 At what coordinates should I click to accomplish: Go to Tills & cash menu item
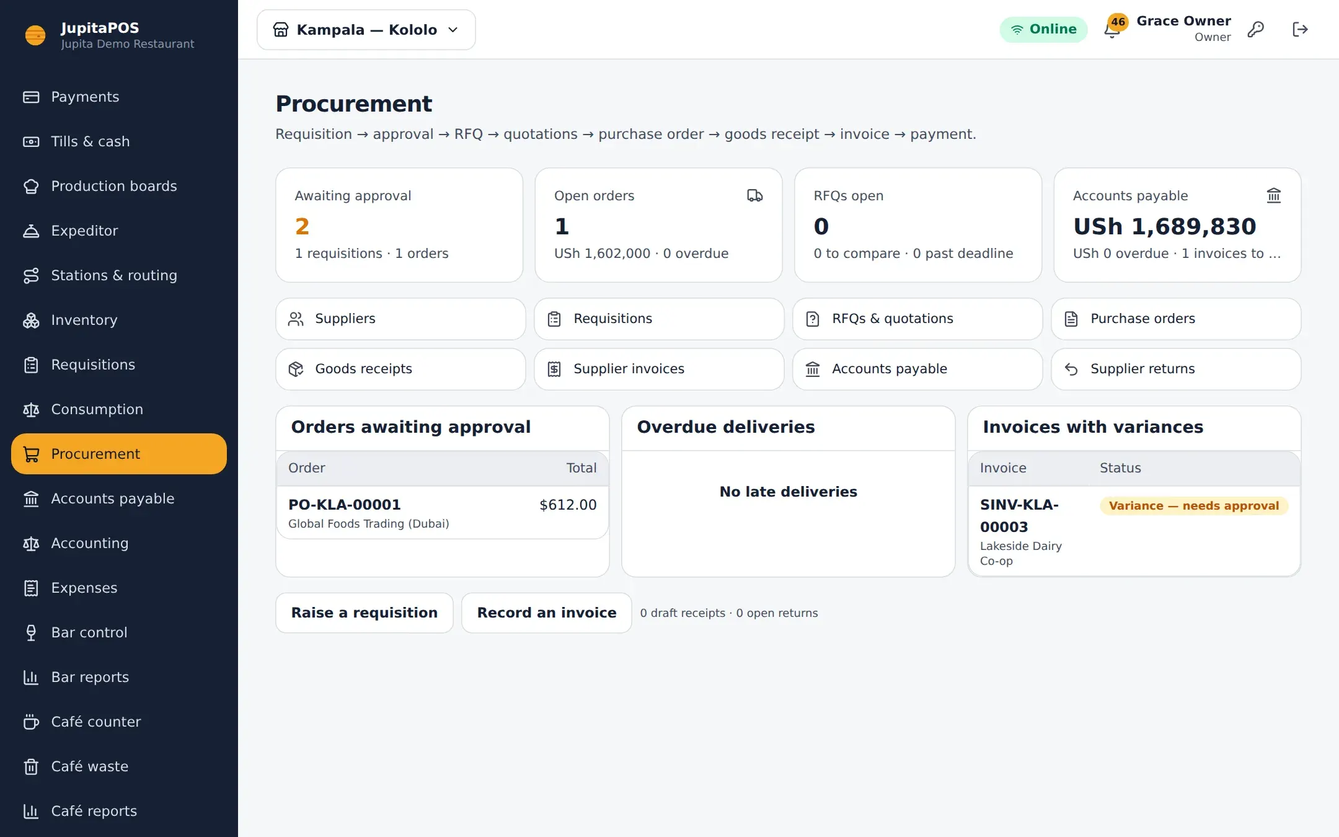click(x=119, y=141)
